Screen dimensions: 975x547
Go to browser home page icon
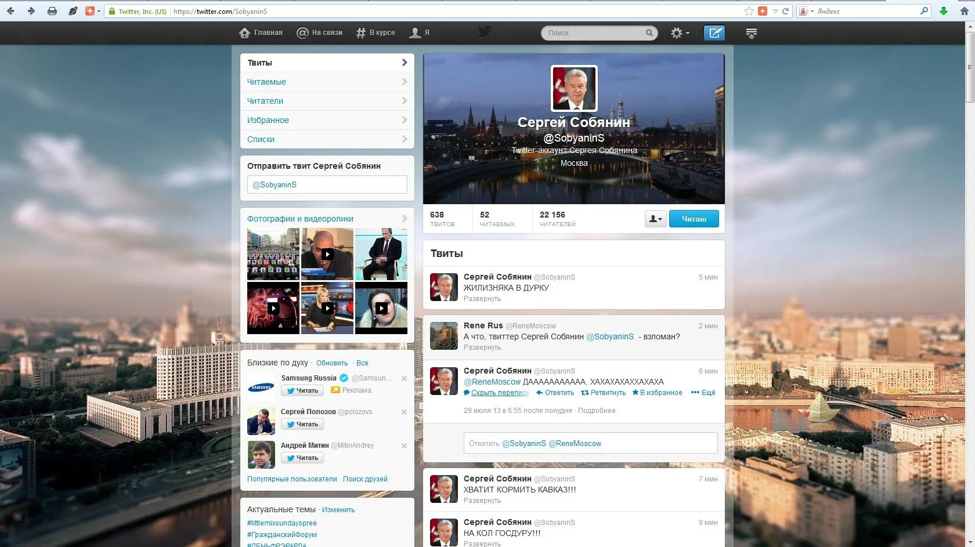pyautogui.click(x=965, y=11)
